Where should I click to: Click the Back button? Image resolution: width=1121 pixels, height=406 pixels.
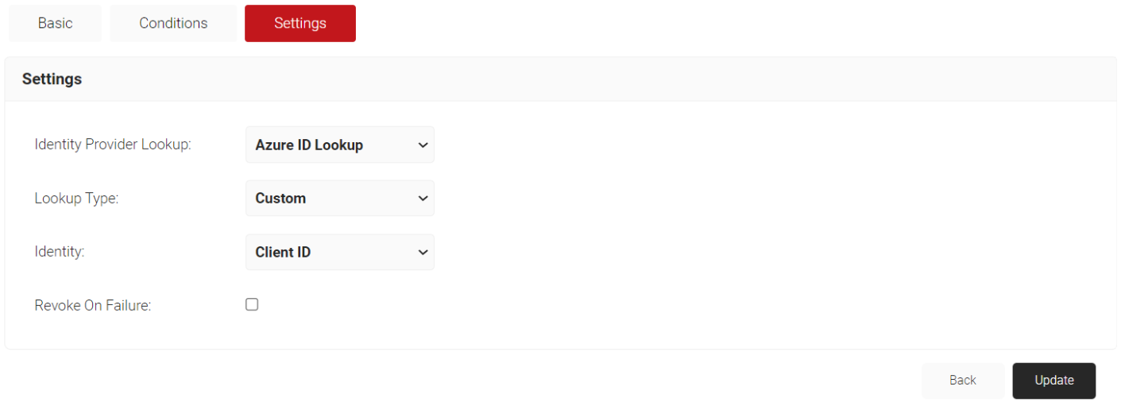pos(962,381)
